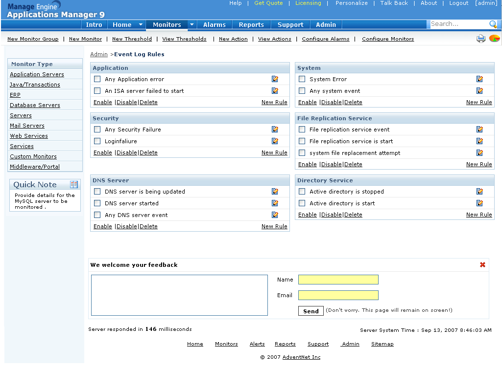The image size is (502, 391).
Task: Select 'File replication service event' checkbox
Action: (x=302, y=130)
